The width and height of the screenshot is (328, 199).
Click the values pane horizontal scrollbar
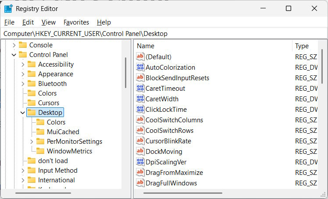pos(183,193)
